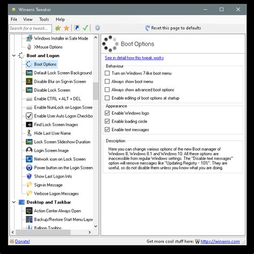Click the Power button on the Login Screen icon
This screenshot has height=254, width=254.
click(x=29, y=167)
